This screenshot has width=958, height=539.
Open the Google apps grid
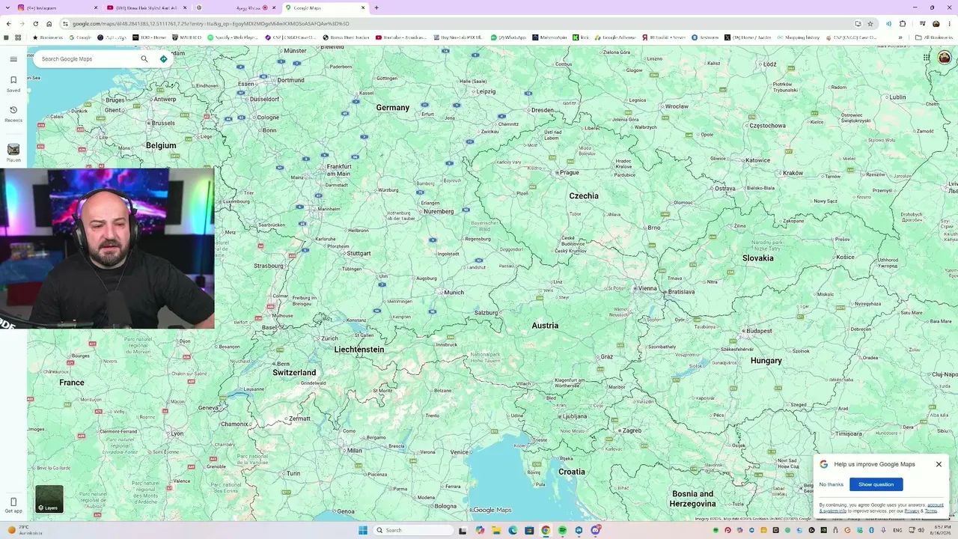pyautogui.click(x=926, y=58)
